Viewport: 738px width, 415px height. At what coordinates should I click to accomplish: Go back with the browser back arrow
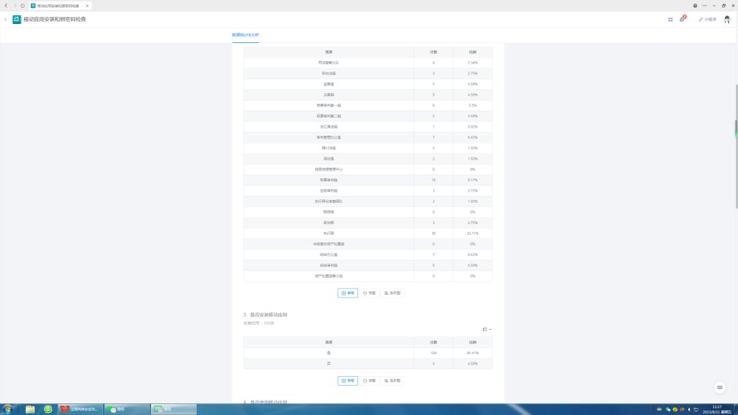[6, 5]
